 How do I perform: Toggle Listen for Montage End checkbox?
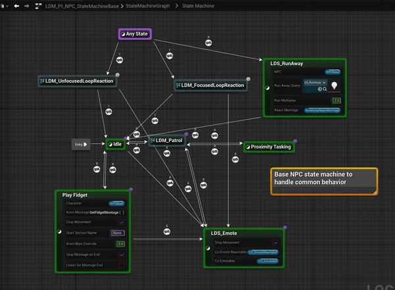[x=122, y=265]
